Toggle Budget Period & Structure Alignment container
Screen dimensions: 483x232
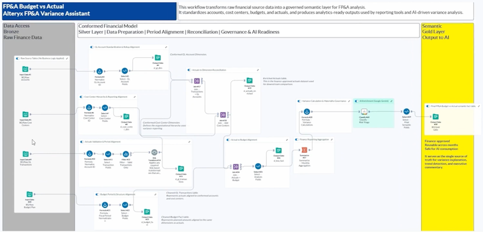[97, 195]
